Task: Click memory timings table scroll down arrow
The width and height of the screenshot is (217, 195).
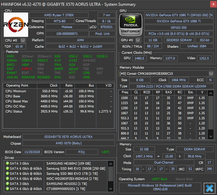Action: (x=211, y=137)
